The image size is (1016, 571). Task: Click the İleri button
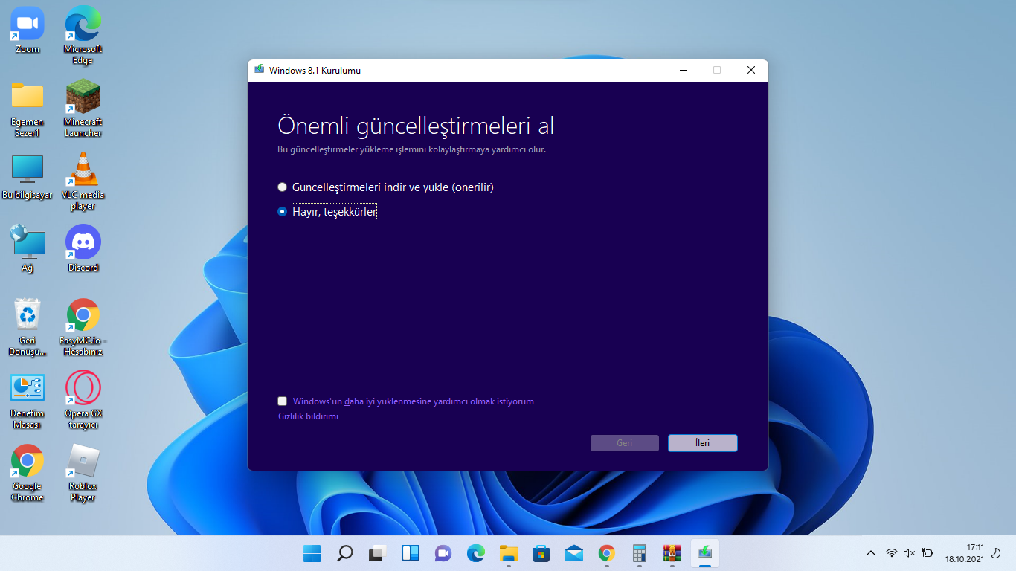point(702,442)
